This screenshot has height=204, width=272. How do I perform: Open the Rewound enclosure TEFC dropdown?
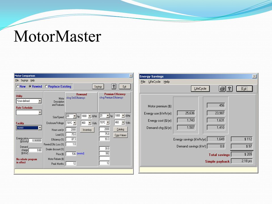[x=75, y=123]
